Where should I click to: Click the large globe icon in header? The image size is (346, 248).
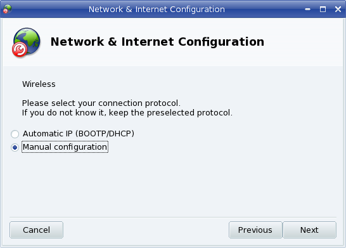coord(27,42)
